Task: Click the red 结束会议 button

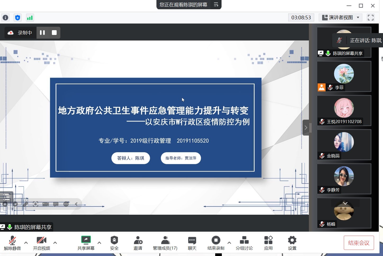Action: point(359,243)
